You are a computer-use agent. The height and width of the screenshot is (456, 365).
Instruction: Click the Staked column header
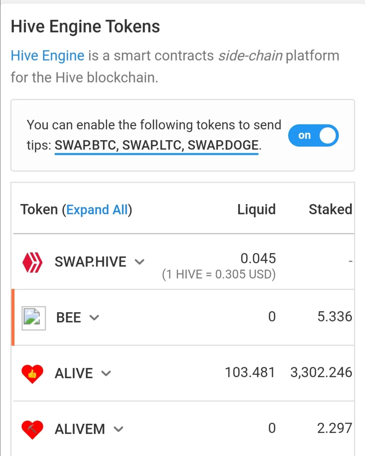point(330,209)
